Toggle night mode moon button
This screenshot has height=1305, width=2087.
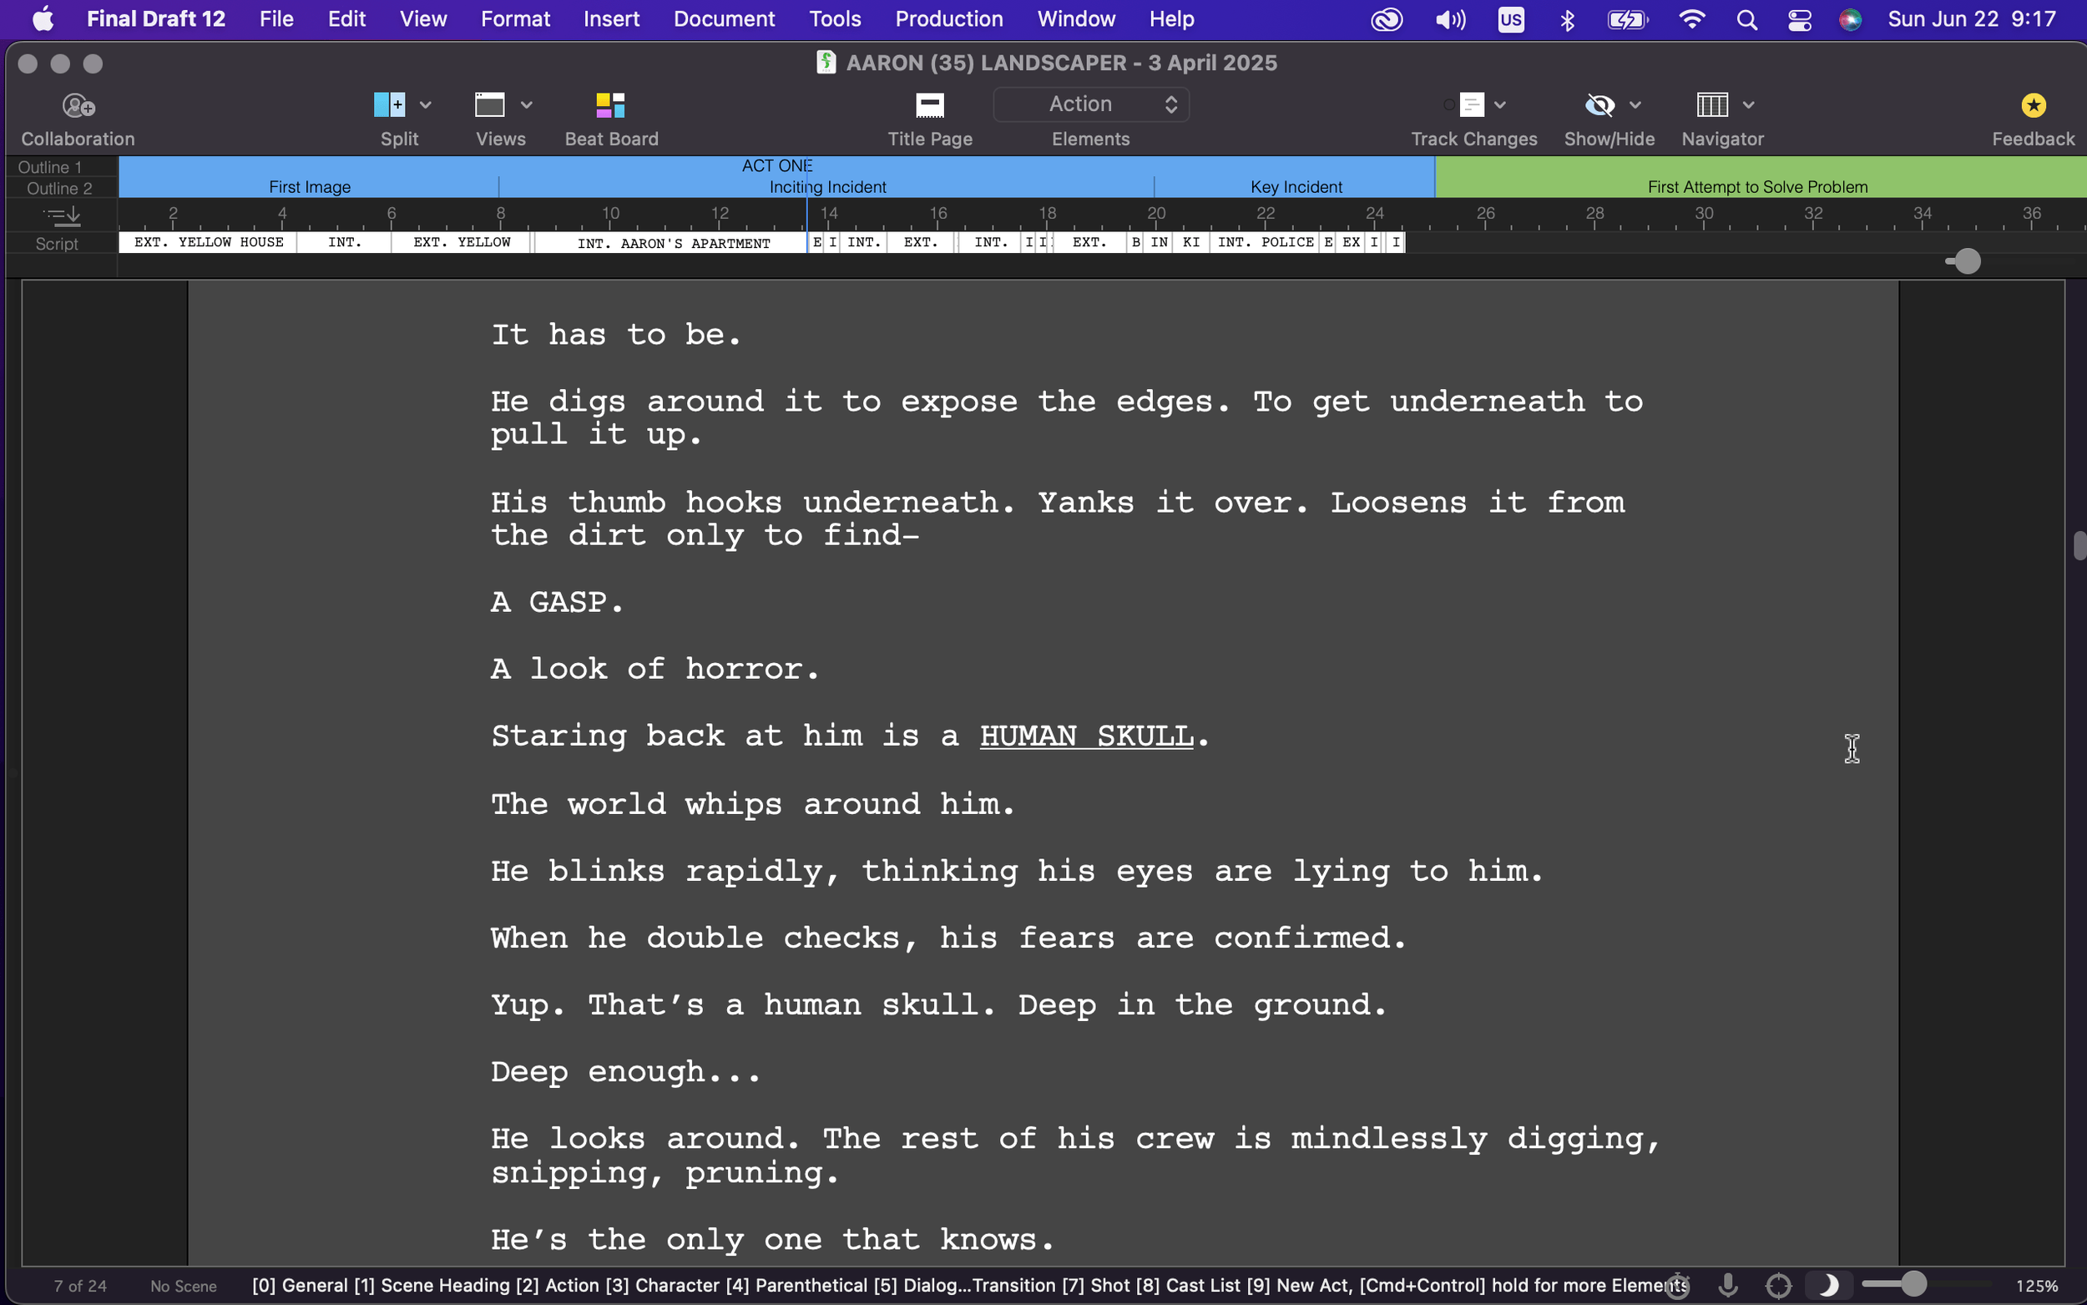(x=1827, y=1285)
